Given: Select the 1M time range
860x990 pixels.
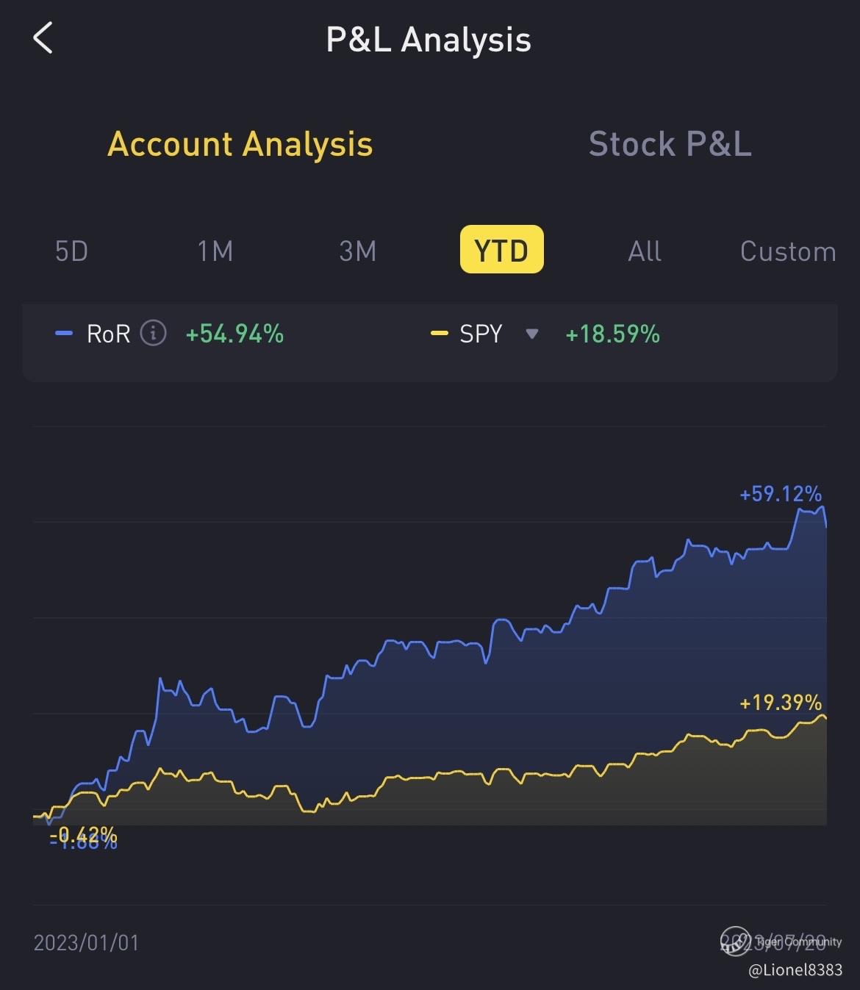Looking at the screenshot, I should point(215,251).
